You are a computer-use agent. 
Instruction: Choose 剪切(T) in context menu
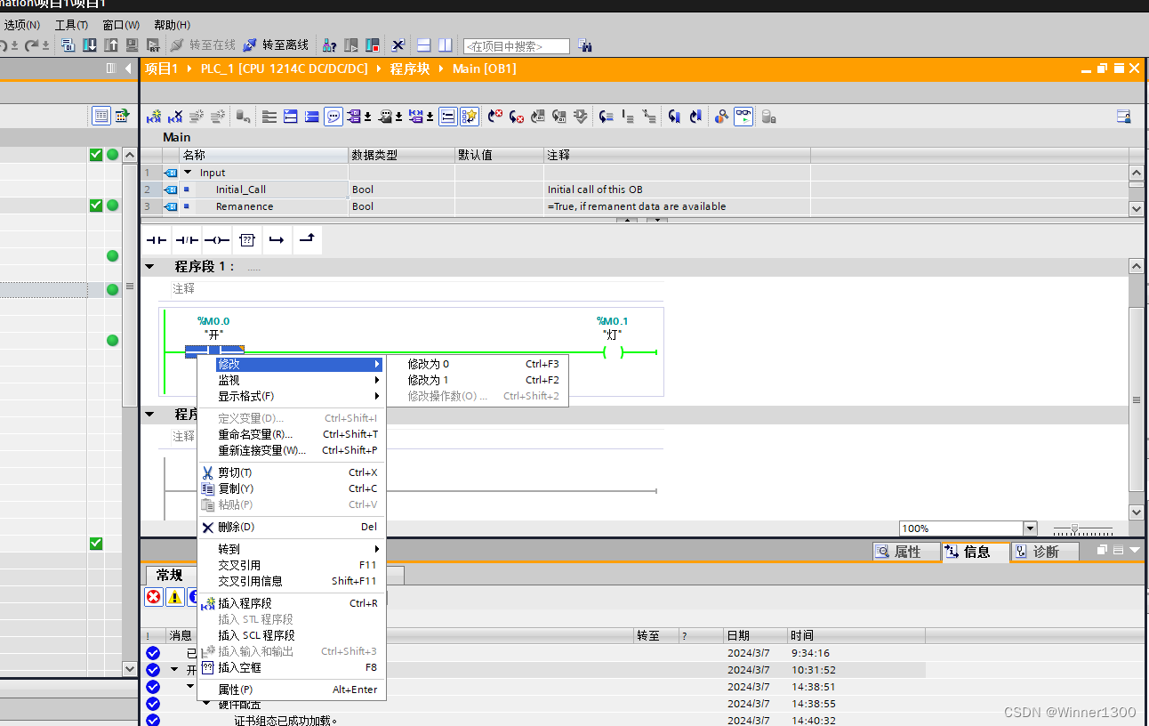coord(292,472)
